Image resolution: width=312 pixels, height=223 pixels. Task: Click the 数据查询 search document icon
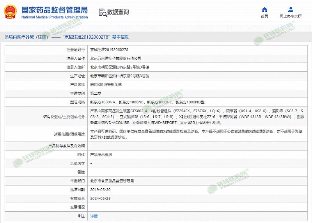(103, 12)
